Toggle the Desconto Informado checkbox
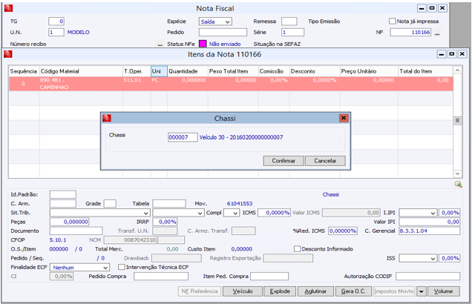472x304 pixels. click(x=297, y=249)
